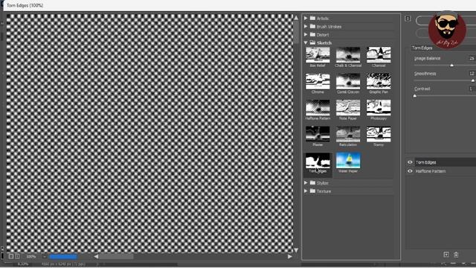Add a new effect layer
Screen dimensions: 476x268
click(x=446, y=255)
